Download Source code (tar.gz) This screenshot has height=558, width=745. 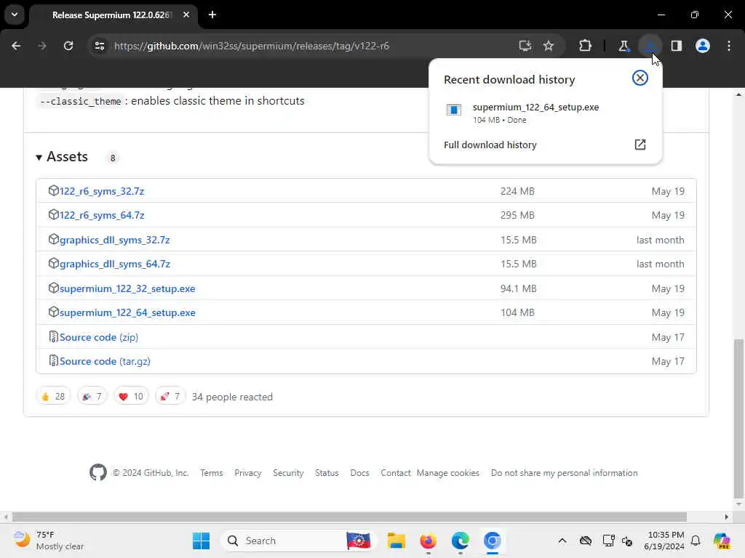105,362
